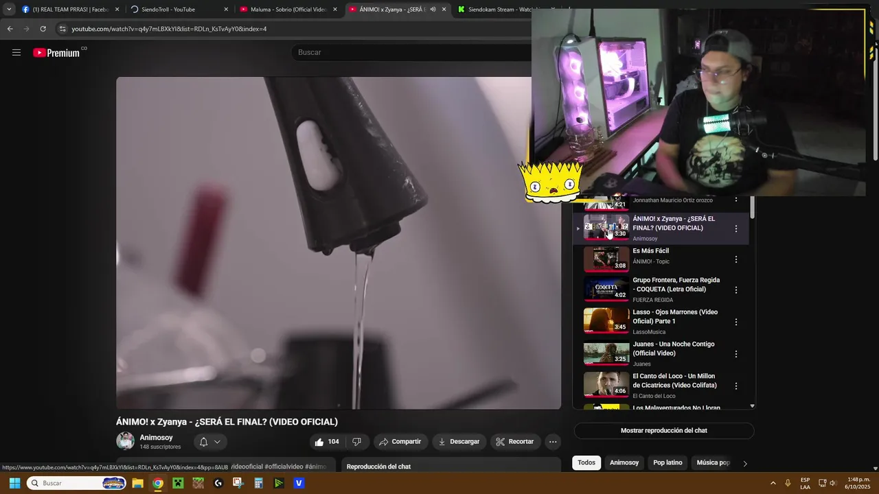Click the taskbar Buscar search box
This screenshot has width=879, height=494.
click(x=77, y=483)
